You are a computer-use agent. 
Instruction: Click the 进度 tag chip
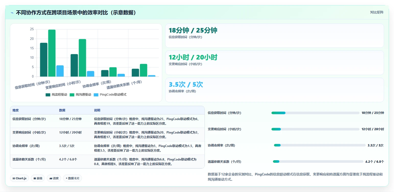(x=54, y=178)
